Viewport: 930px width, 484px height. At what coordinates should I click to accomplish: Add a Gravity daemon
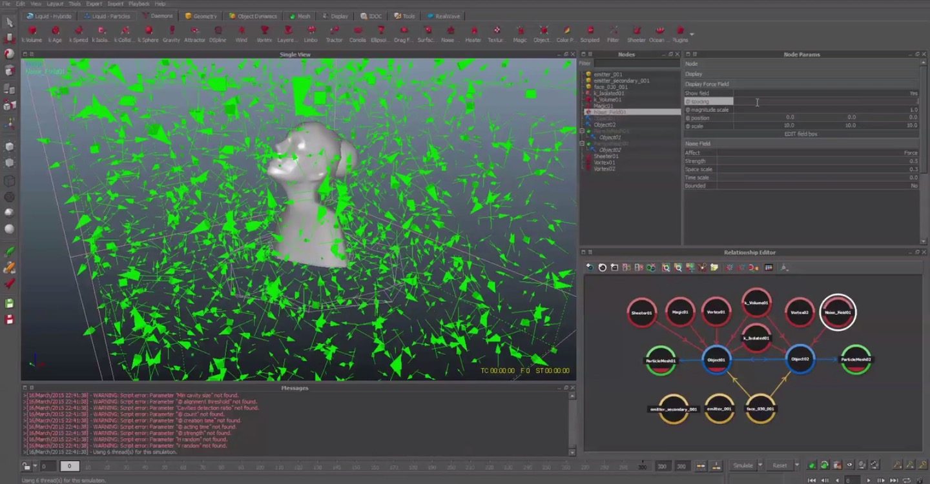point(171,34)
